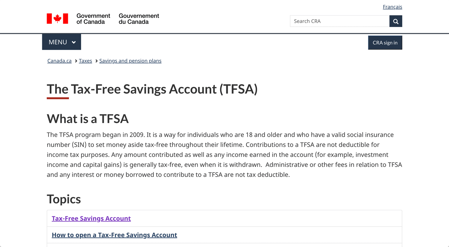
Task: Click the Gouvernement du Canada French wordmark
Action: (x=139, y=19)
